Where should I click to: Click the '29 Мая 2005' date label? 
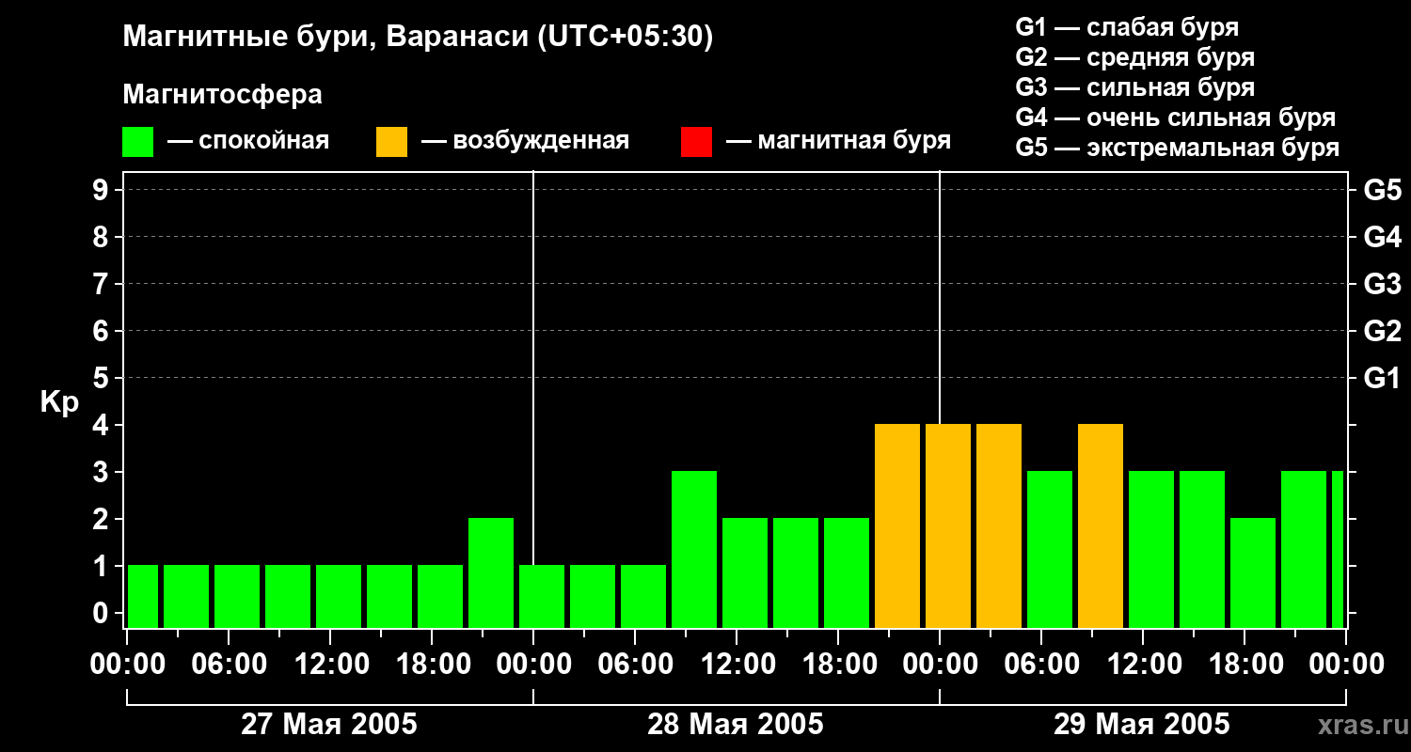(x=1141, y=724)
